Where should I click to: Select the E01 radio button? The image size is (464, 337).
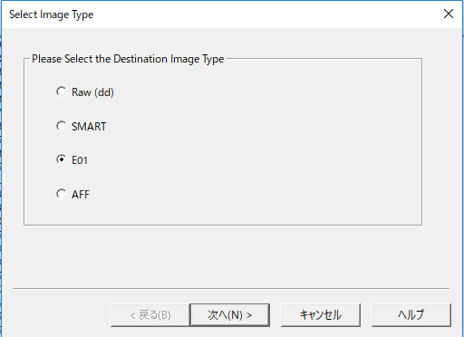pos(62,159)
